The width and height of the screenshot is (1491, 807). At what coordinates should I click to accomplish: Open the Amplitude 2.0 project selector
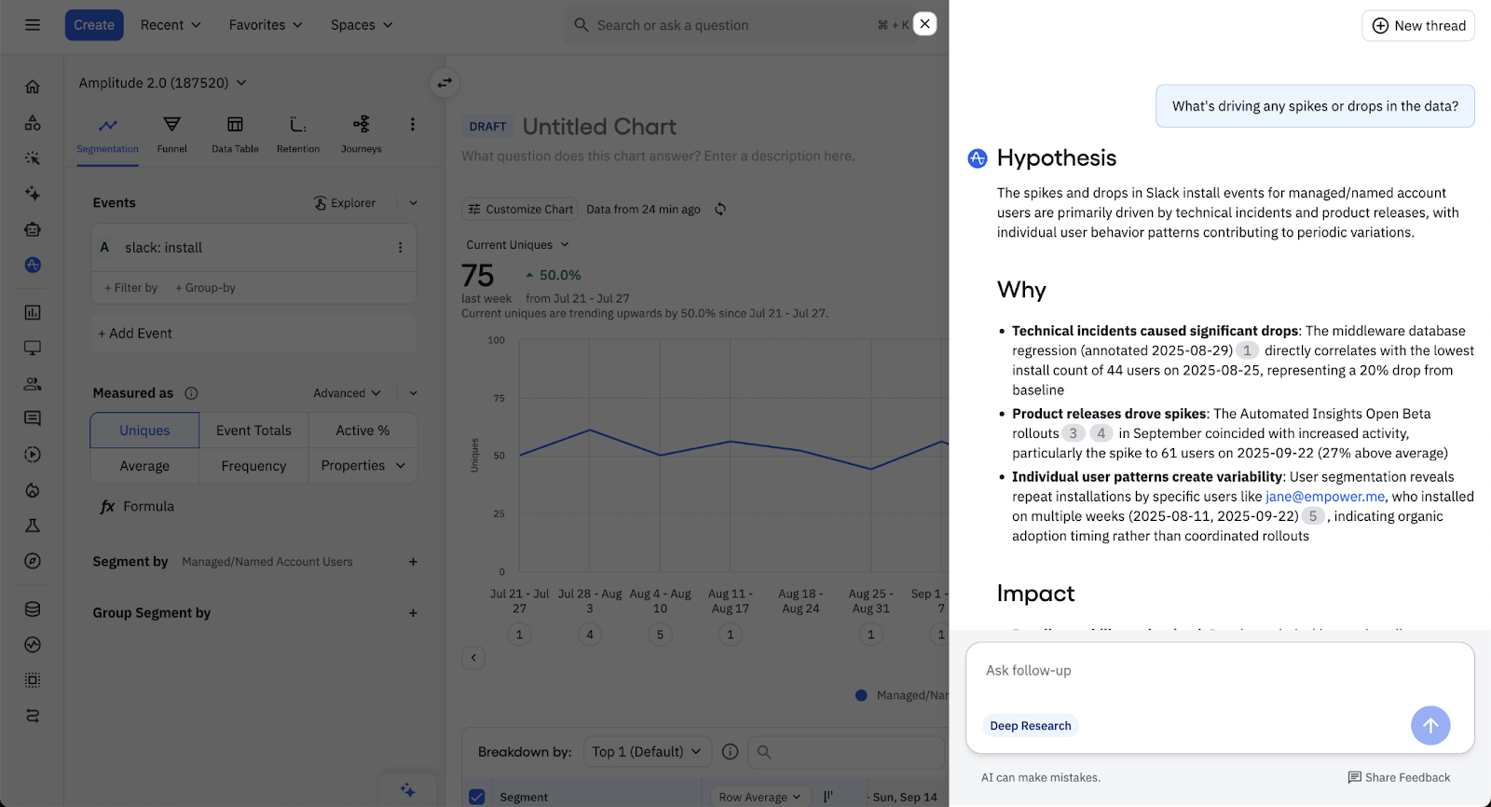(x=163, y=83)
